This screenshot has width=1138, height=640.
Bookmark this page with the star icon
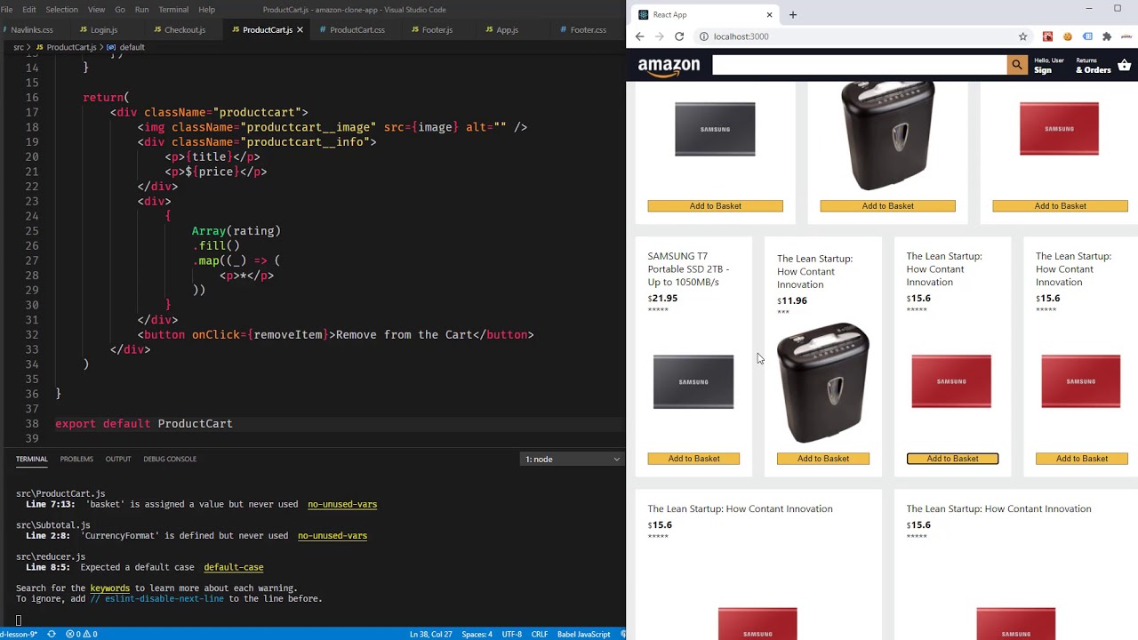point(1023,36)
